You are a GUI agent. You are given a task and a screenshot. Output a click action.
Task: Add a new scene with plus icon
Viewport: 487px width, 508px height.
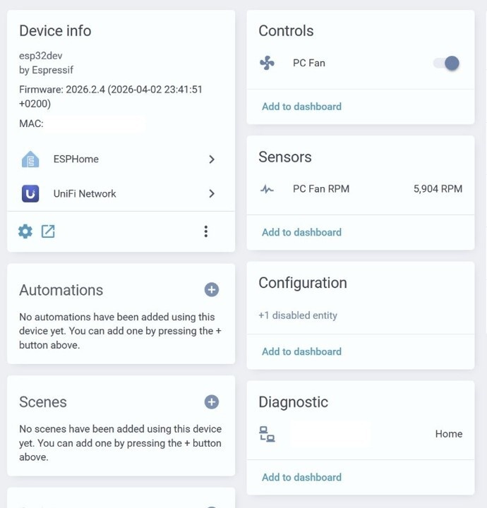coord(211,401)
